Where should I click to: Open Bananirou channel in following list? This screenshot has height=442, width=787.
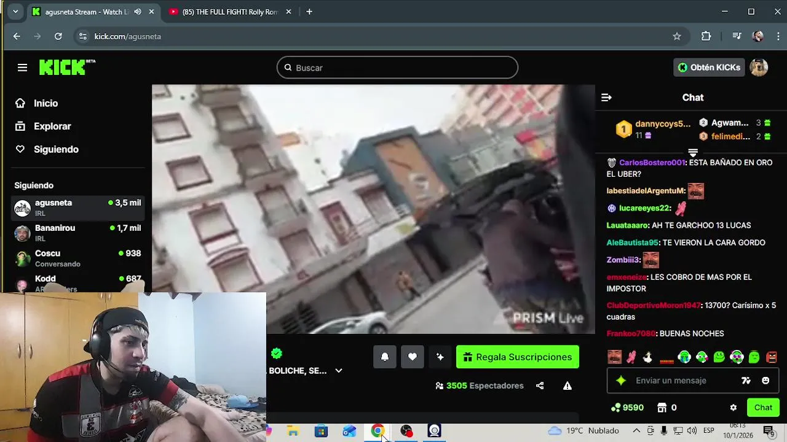tap(78, 233)
